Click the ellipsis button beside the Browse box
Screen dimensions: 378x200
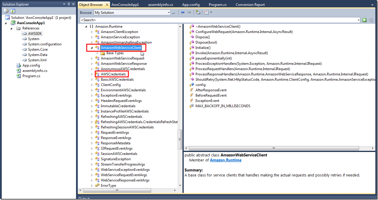(x=174, y=12)
